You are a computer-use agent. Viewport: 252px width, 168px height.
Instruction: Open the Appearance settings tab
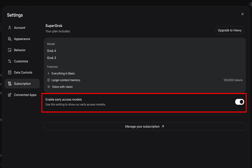click(x=22, y=39)
